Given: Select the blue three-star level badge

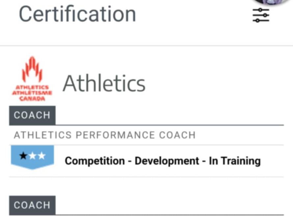Looking at the screenshot, I should (32, 157).
